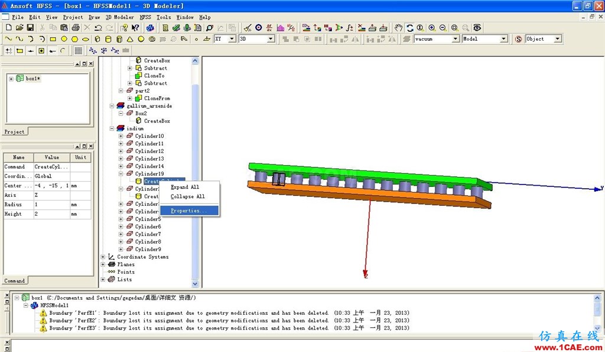Collapse the indium material node
This screenshot has height=352, width=605.
pos(112,129)
